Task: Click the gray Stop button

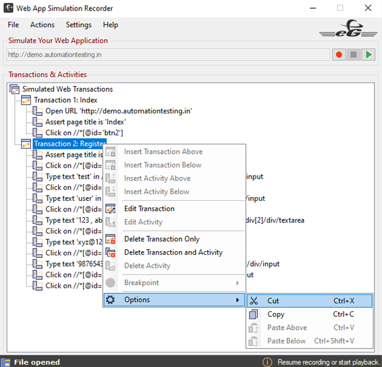Action: click(x=354, y=55)
